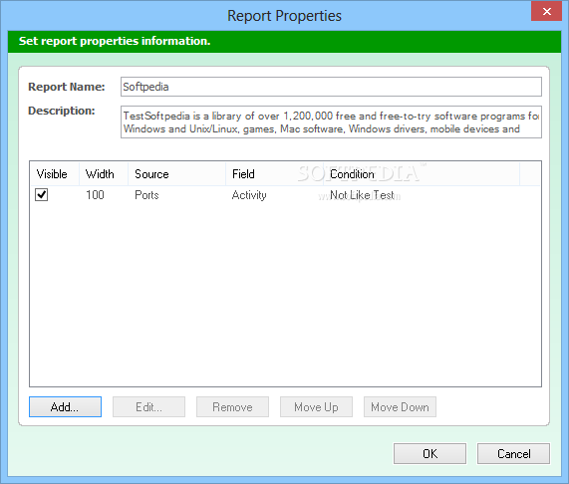The width and height of the screenshot is (569, 484).
Task: Click the Move Down button
Action: click(x=400, y=406)
